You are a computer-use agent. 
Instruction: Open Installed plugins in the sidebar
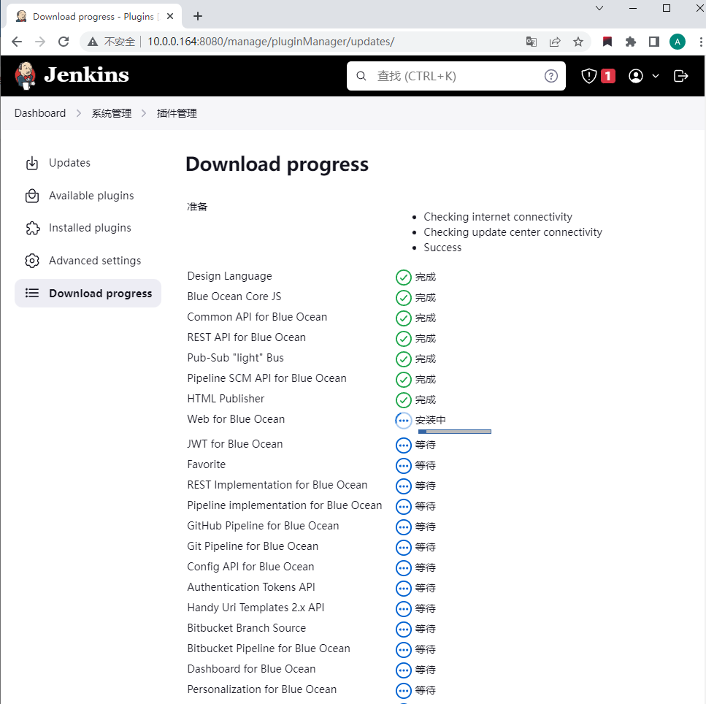[x=88, y=228]
